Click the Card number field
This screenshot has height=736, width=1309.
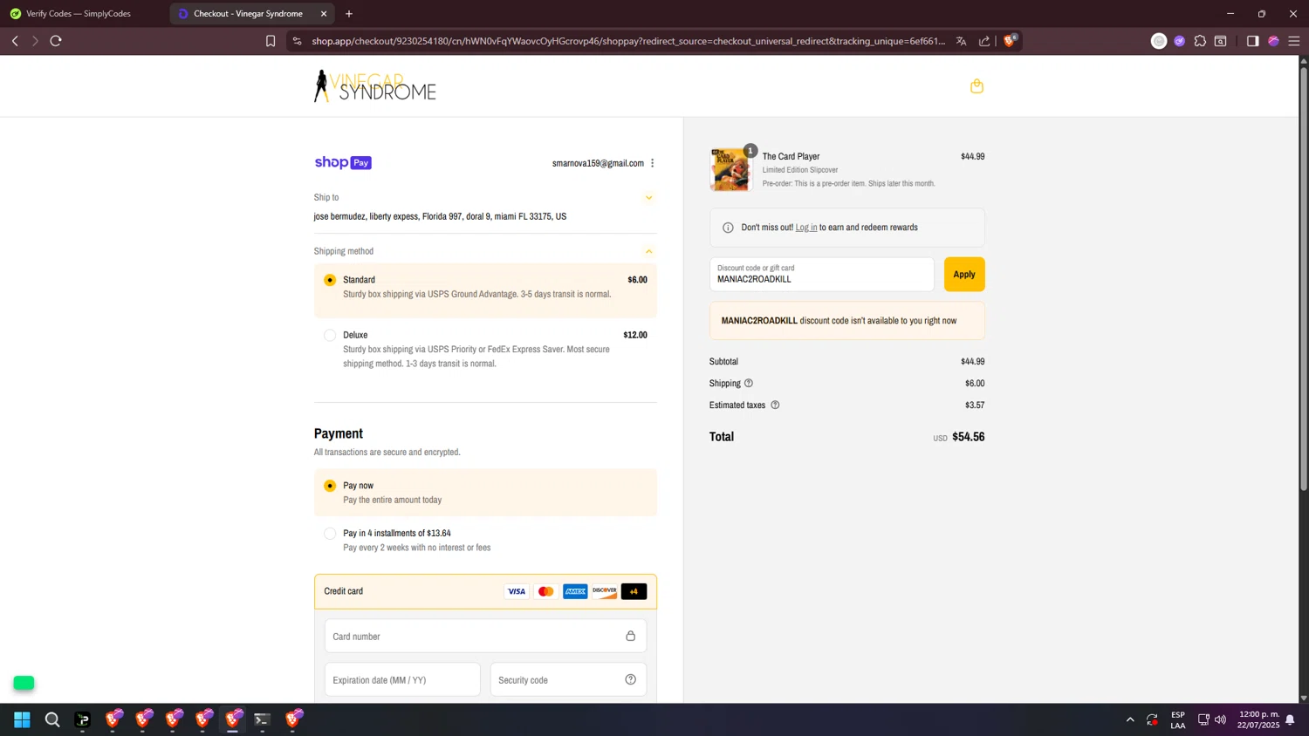point(485,636)
